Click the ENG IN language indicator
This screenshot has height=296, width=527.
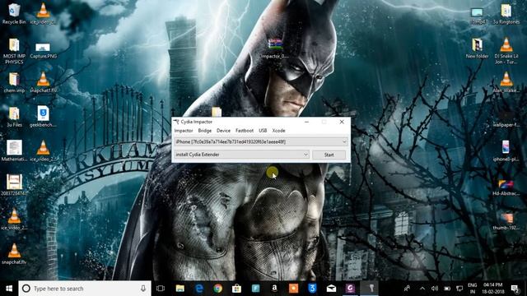(472, 289)
